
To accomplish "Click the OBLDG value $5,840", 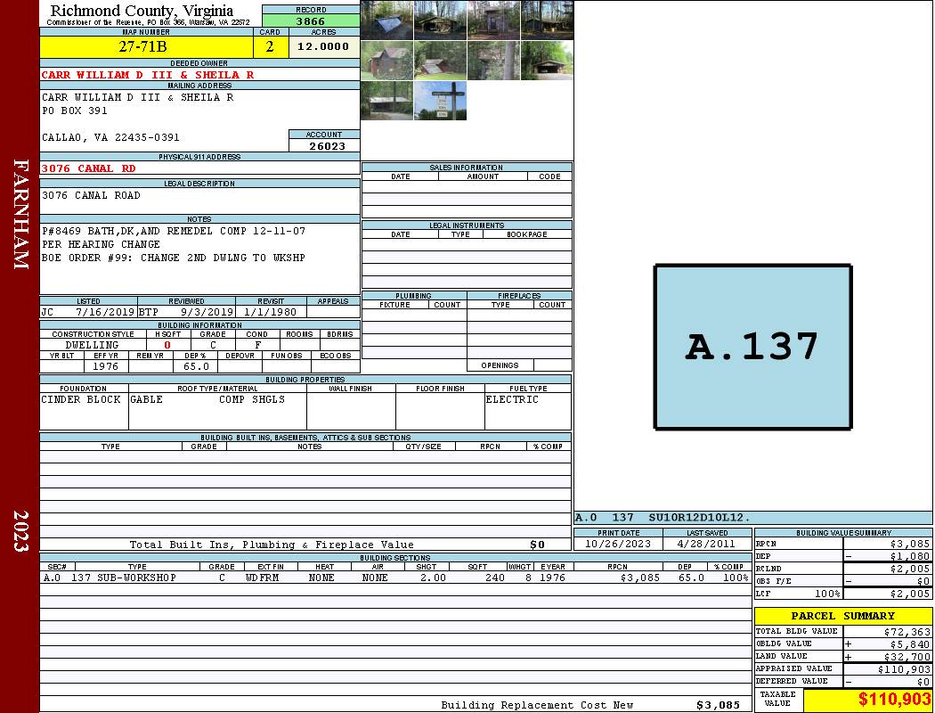I will tap(909, 644).
